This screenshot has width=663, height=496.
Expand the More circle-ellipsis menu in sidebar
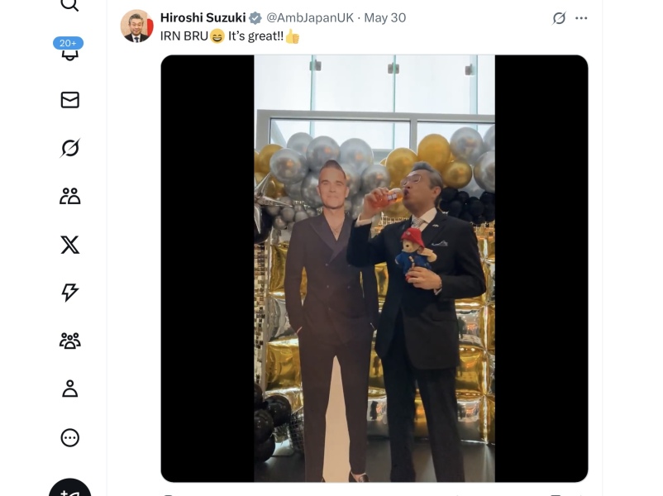pyautogui.click(x=69, y=437)
